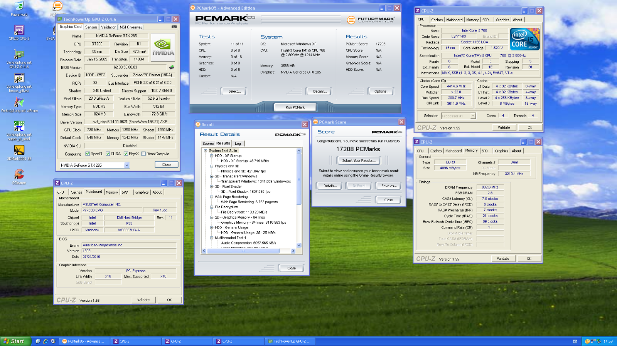This screenshot has height=346, width=617.
Task: Collapse the File Decryption node
Action: (212, 207)
